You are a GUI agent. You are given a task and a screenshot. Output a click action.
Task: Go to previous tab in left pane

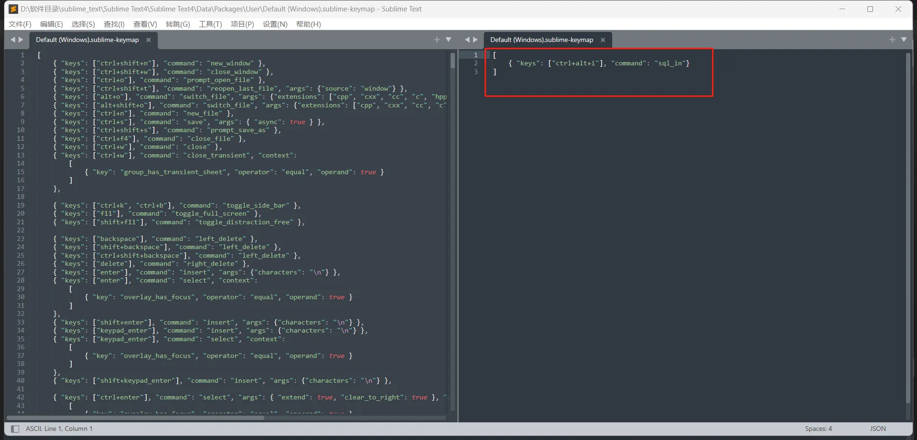13,40
